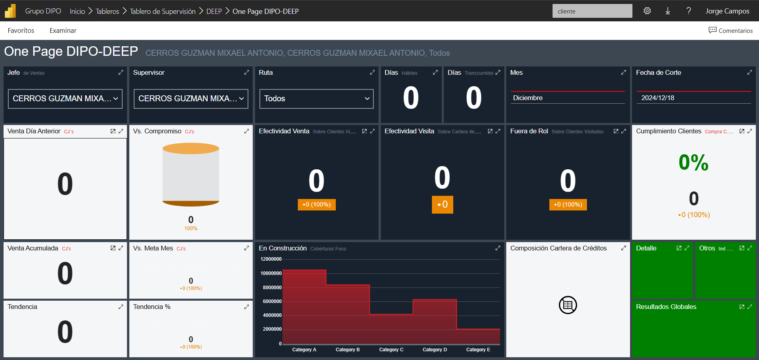759x360 pixels.
Task: Click Category E label on chart axis
Action: 478,350
